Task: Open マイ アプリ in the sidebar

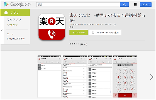Action: (14, 19)
